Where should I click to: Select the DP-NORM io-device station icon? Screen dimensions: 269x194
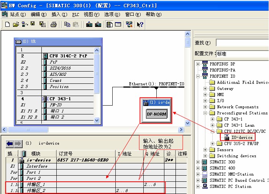coord(156,114)
